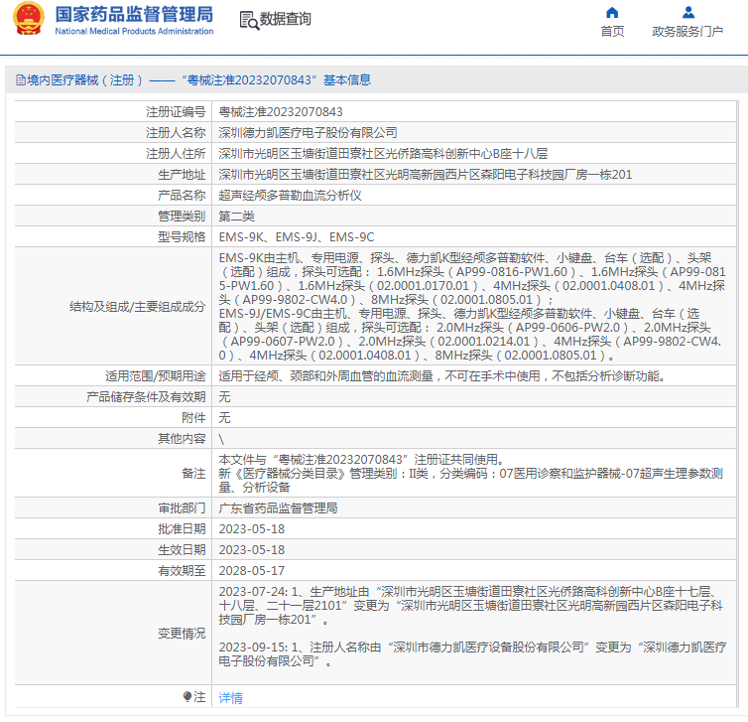
Task: Click model spec EMS-9K、EMS-9J、EMS-9C
Action: pos(297,236)
